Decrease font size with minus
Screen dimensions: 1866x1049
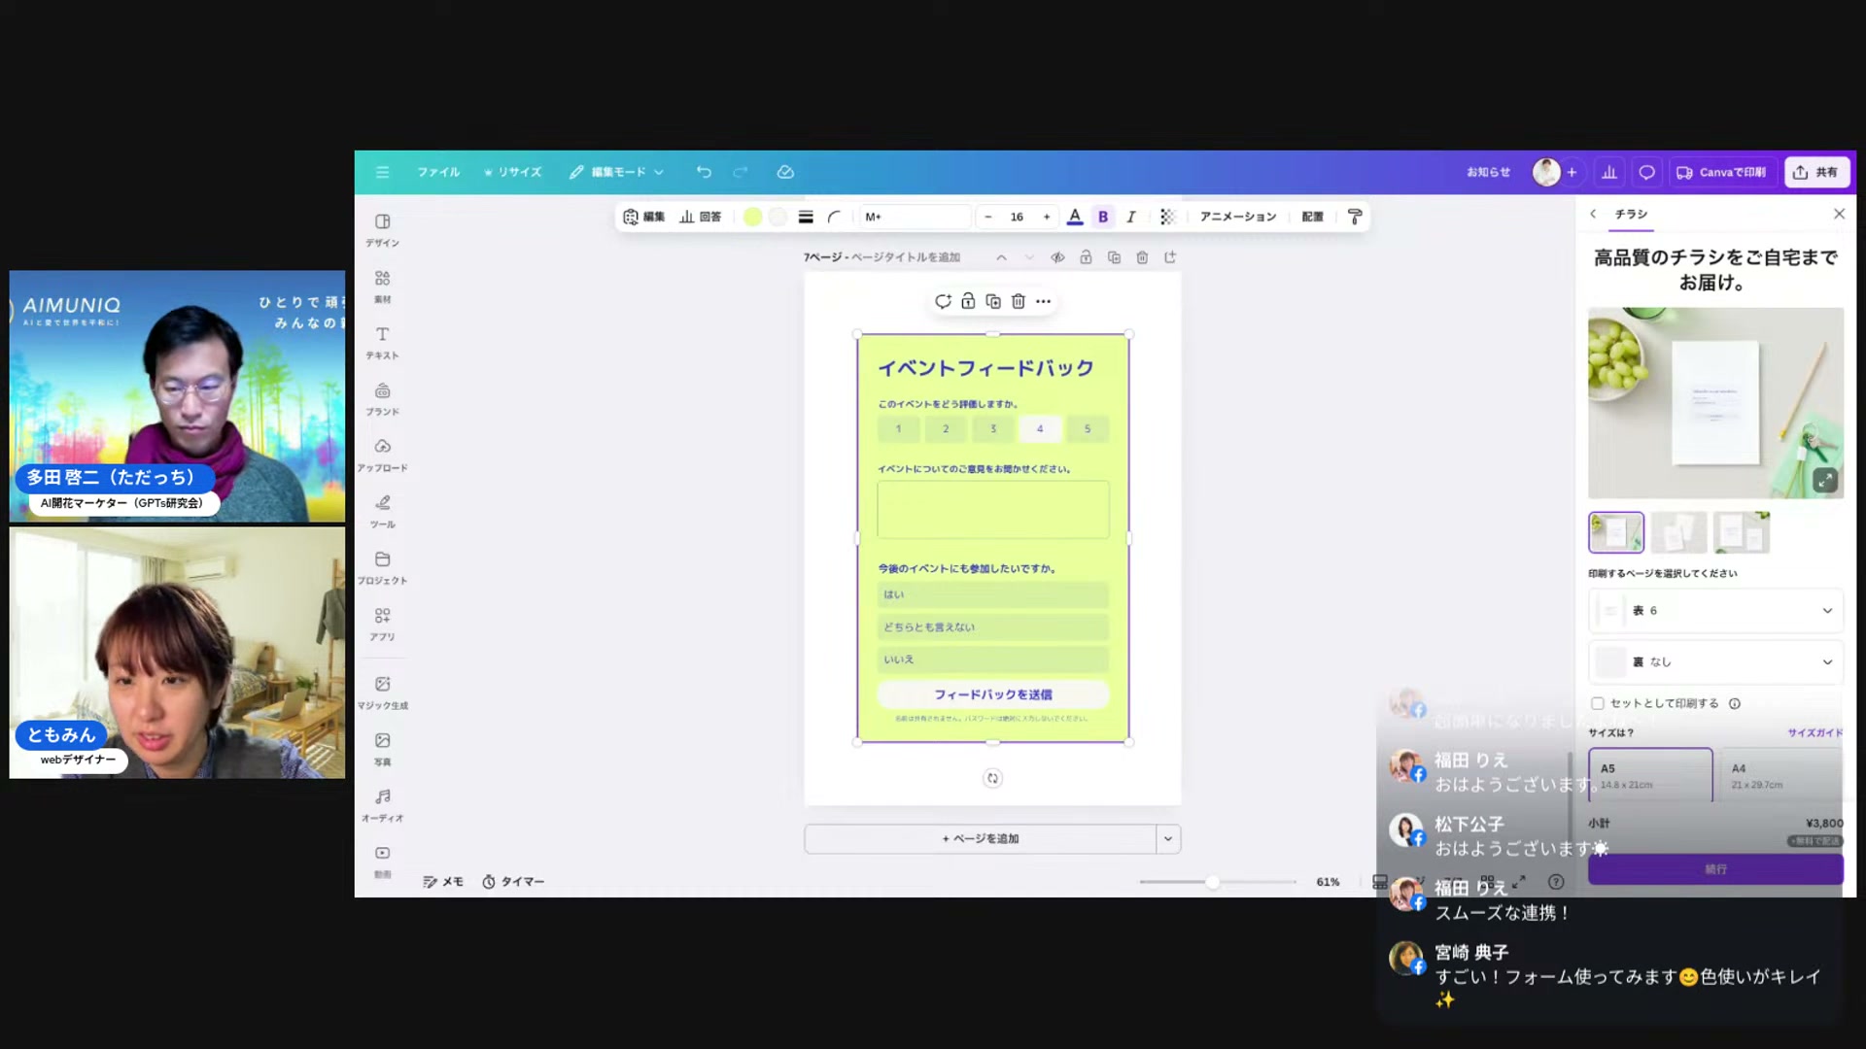pyautogui.click(x=988, y=217)
